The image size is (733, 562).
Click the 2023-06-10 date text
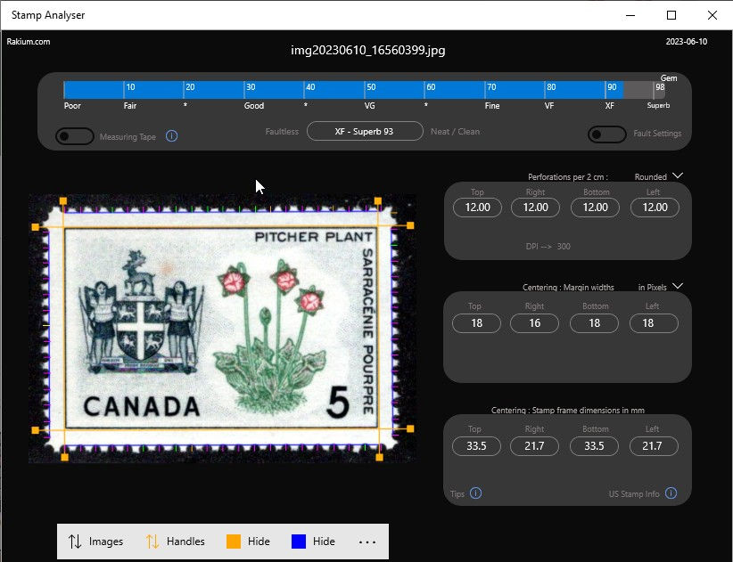click(x=687, y=42)
